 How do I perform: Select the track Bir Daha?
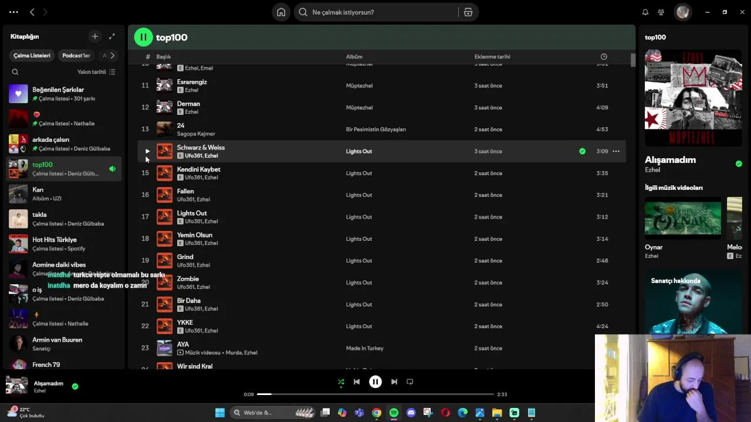381,304
